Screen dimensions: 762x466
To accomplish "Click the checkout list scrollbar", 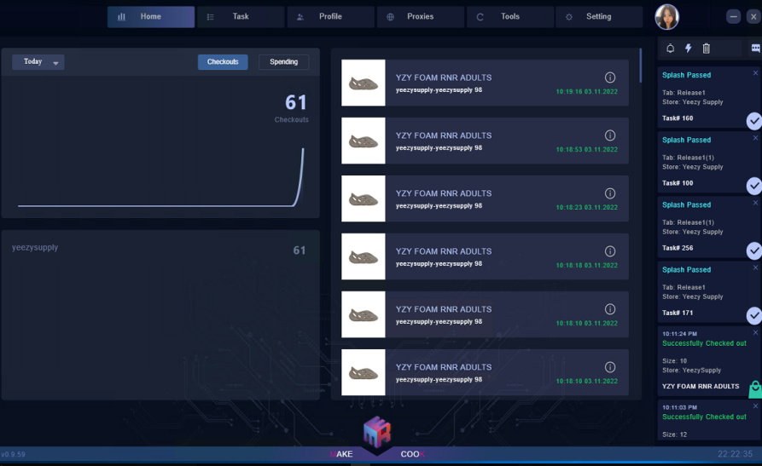I will tap(641, 66).
